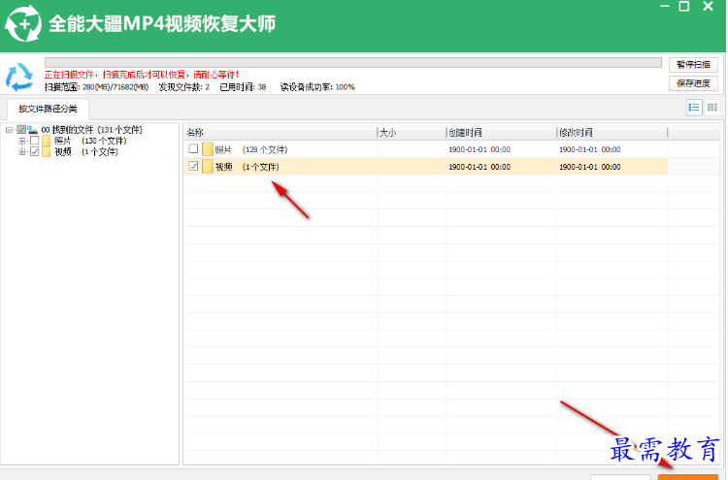The height and width of the screenshot is (480, 728).
Task: Check the 照片 (128 个文件) list row checkbox
Action: pos(193,149)
